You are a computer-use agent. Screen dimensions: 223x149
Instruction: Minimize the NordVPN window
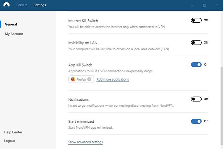click(x=192, y=5)
